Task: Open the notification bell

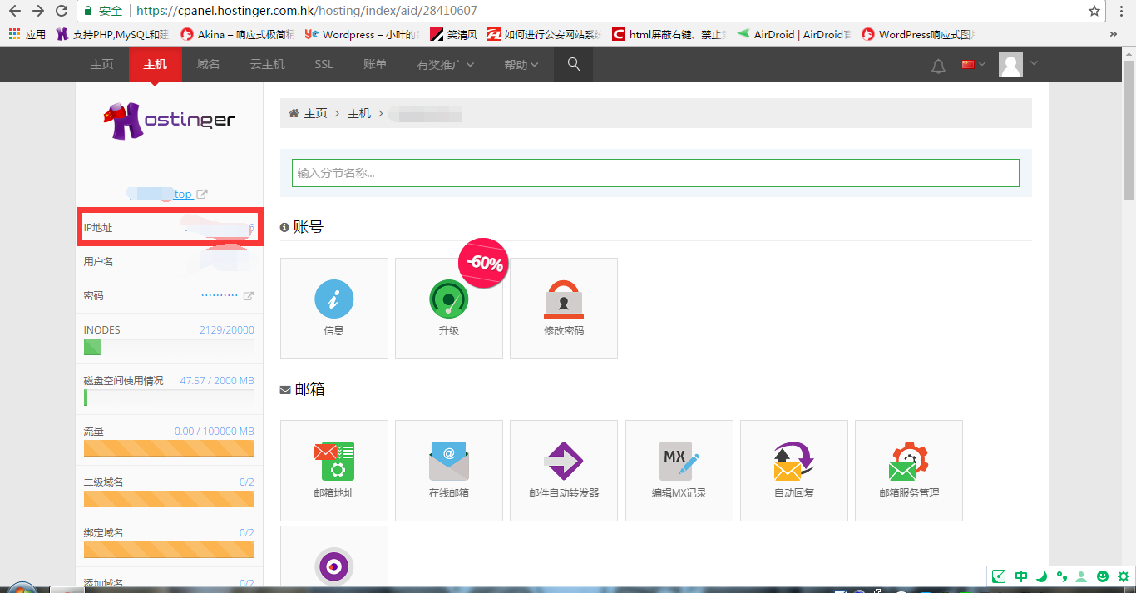Action: point(938,64)
